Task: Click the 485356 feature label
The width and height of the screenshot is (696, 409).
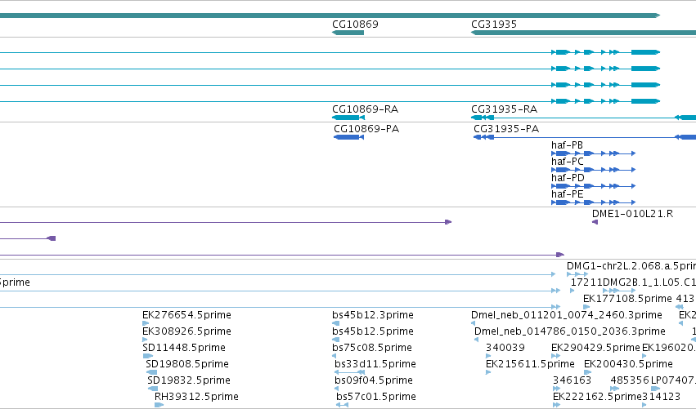Action: tap(630, 380)
